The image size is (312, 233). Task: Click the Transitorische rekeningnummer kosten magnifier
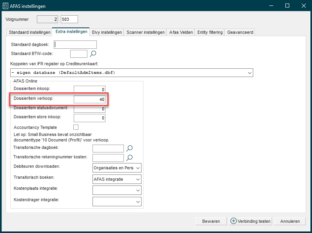pyautogui.click(x=130, y=158)
